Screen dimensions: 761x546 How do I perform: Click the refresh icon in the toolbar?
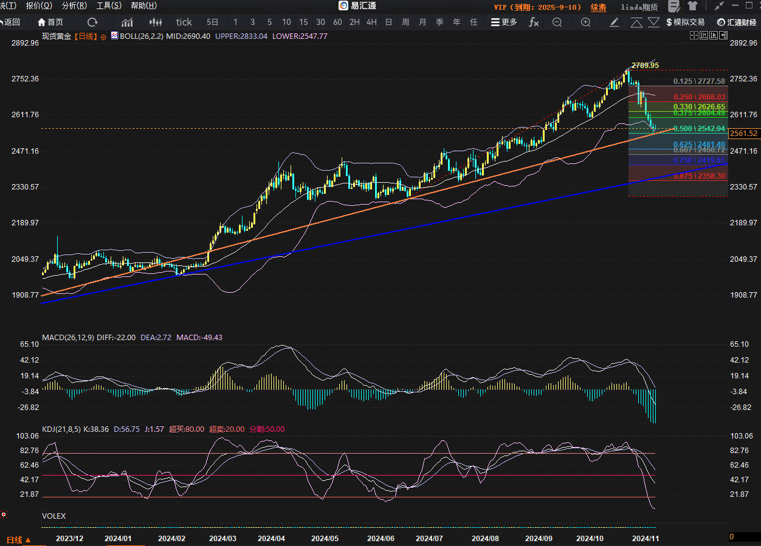pos(92,22)
